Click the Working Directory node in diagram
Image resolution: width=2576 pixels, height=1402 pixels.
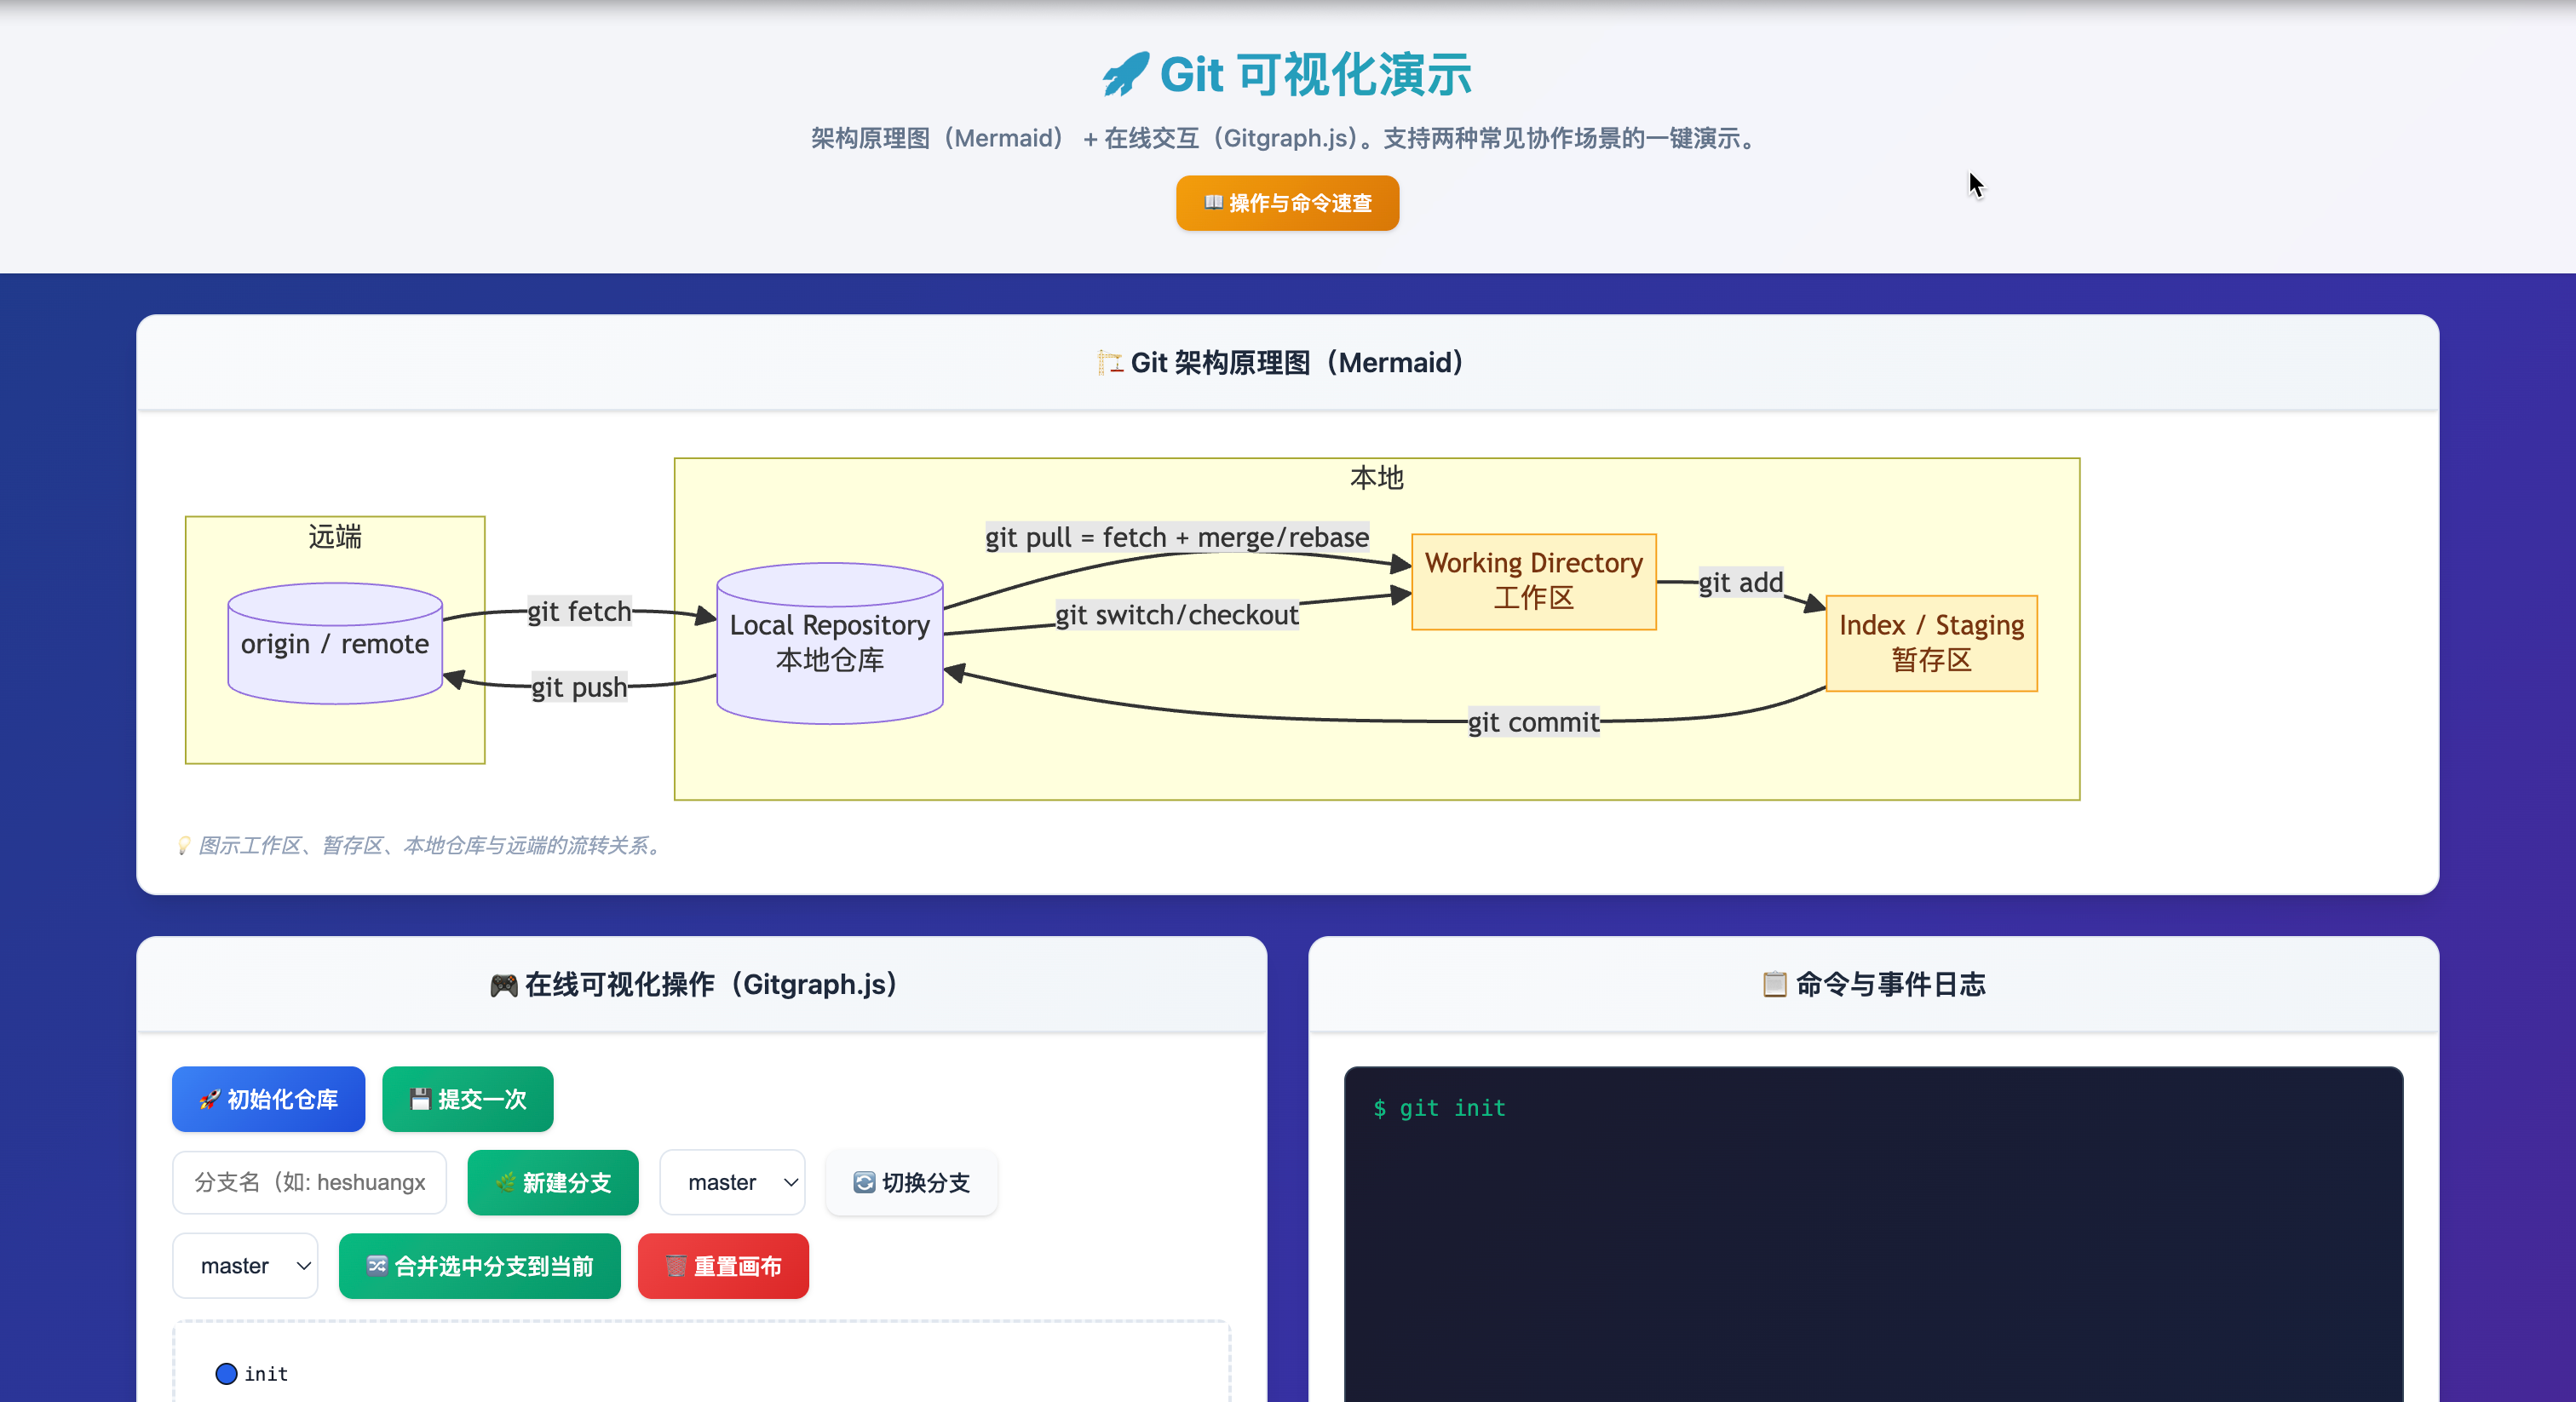(x=1533, y=582)
